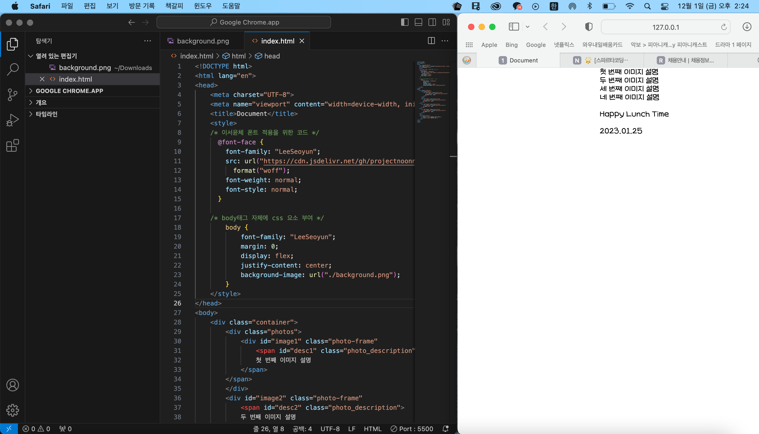Open the 파일 menu
The height and width of the screenshot is (434, 759).
[x=67, y=6]
